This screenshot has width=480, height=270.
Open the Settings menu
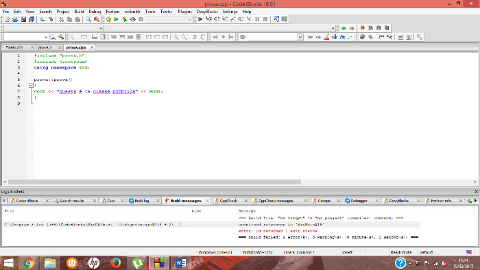pos(230,12)
